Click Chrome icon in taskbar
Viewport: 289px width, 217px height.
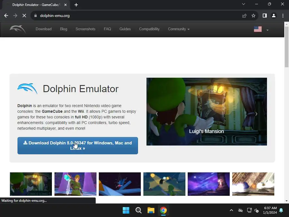tap(163, 210)
